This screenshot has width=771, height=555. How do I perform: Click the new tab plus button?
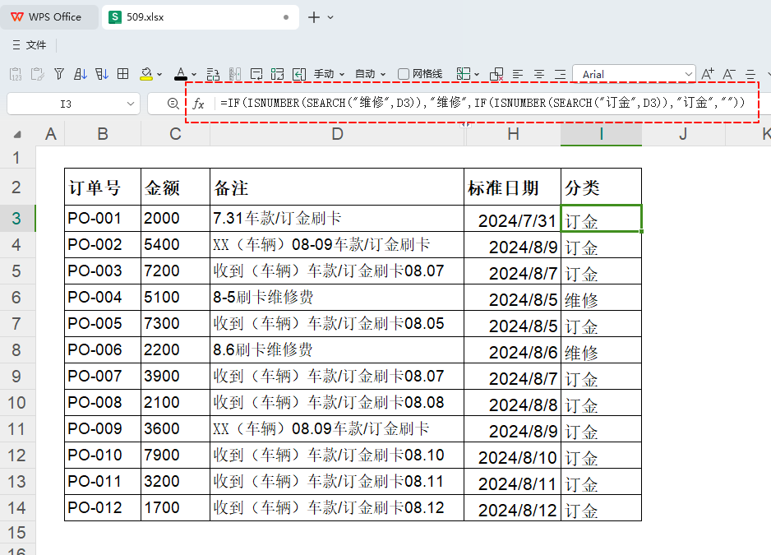click(314, 17)
